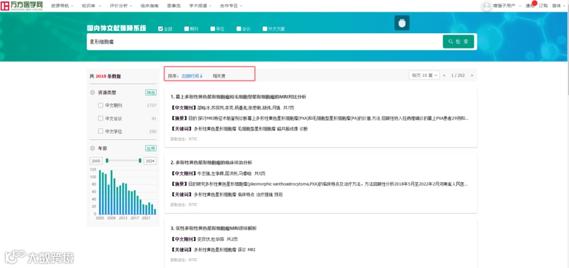Image resolution: width=569 pixels, height=268 pixels.
Task: Tick the 中文学位 filter checkbox
Action: [101, 131]
